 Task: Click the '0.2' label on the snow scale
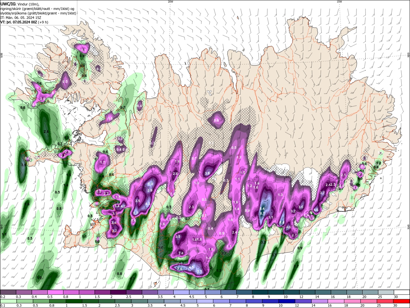tap(3, 297)
